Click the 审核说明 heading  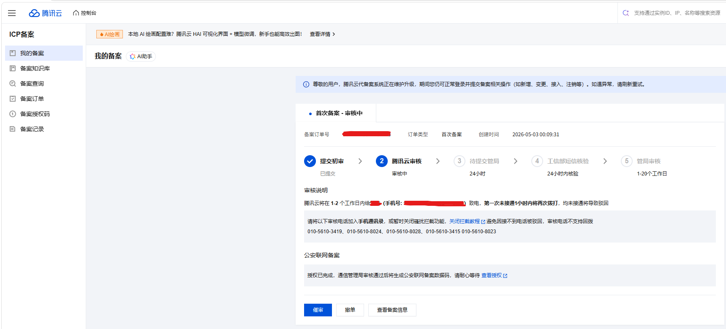(x=316, y=190)
